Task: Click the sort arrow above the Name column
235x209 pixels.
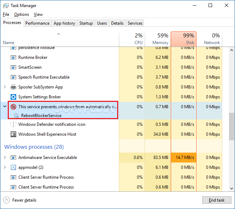Action: (59, 34)
